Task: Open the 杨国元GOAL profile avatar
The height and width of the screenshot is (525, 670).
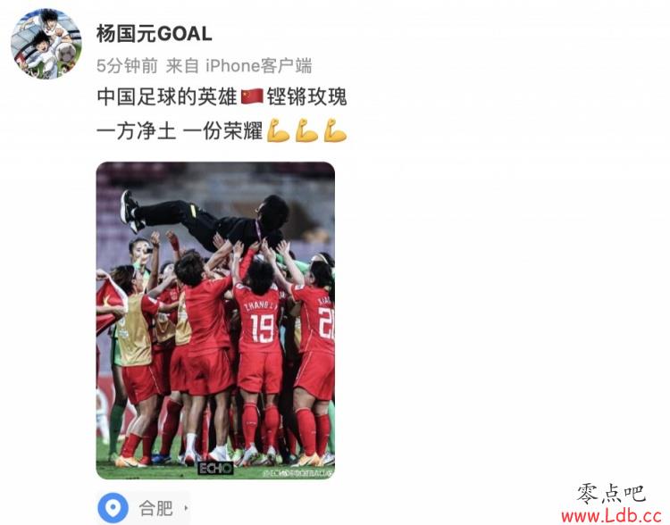Action: [46, 44]
